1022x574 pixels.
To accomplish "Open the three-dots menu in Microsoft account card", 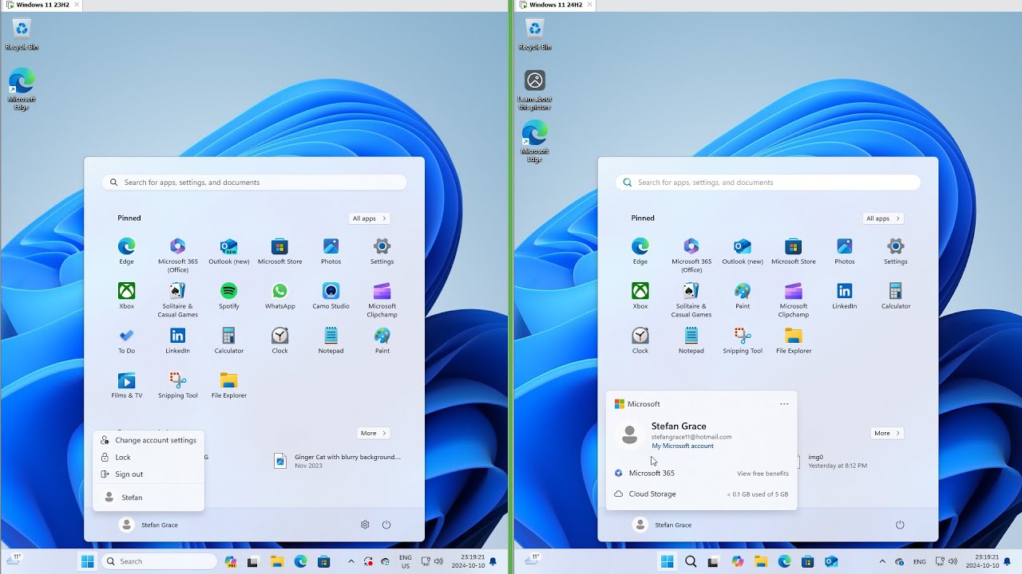I will tap(784, 403).
